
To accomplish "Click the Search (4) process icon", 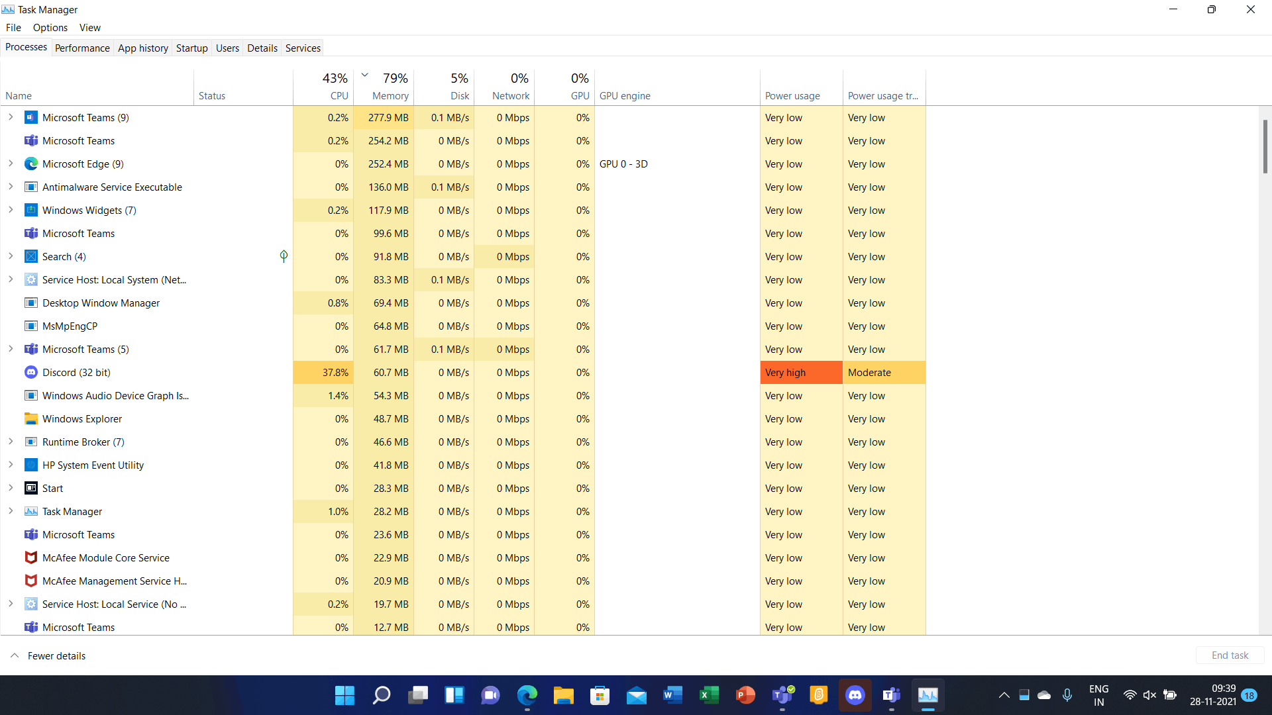I will [31, 257].
